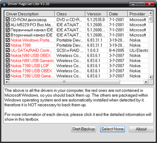Sort list by Version column header
Screen dimensions: 157x143
(x=96, y=14)
